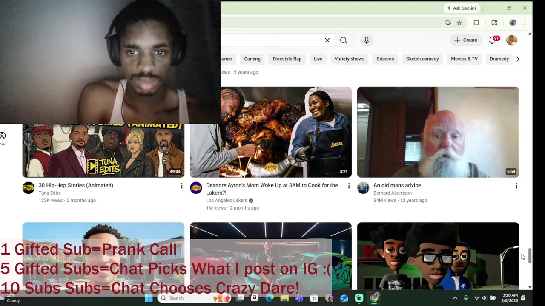This screenshot has width=545, height=306.
Task: Clear the YouTube search box with X
Action: click(x=327, y=40)
